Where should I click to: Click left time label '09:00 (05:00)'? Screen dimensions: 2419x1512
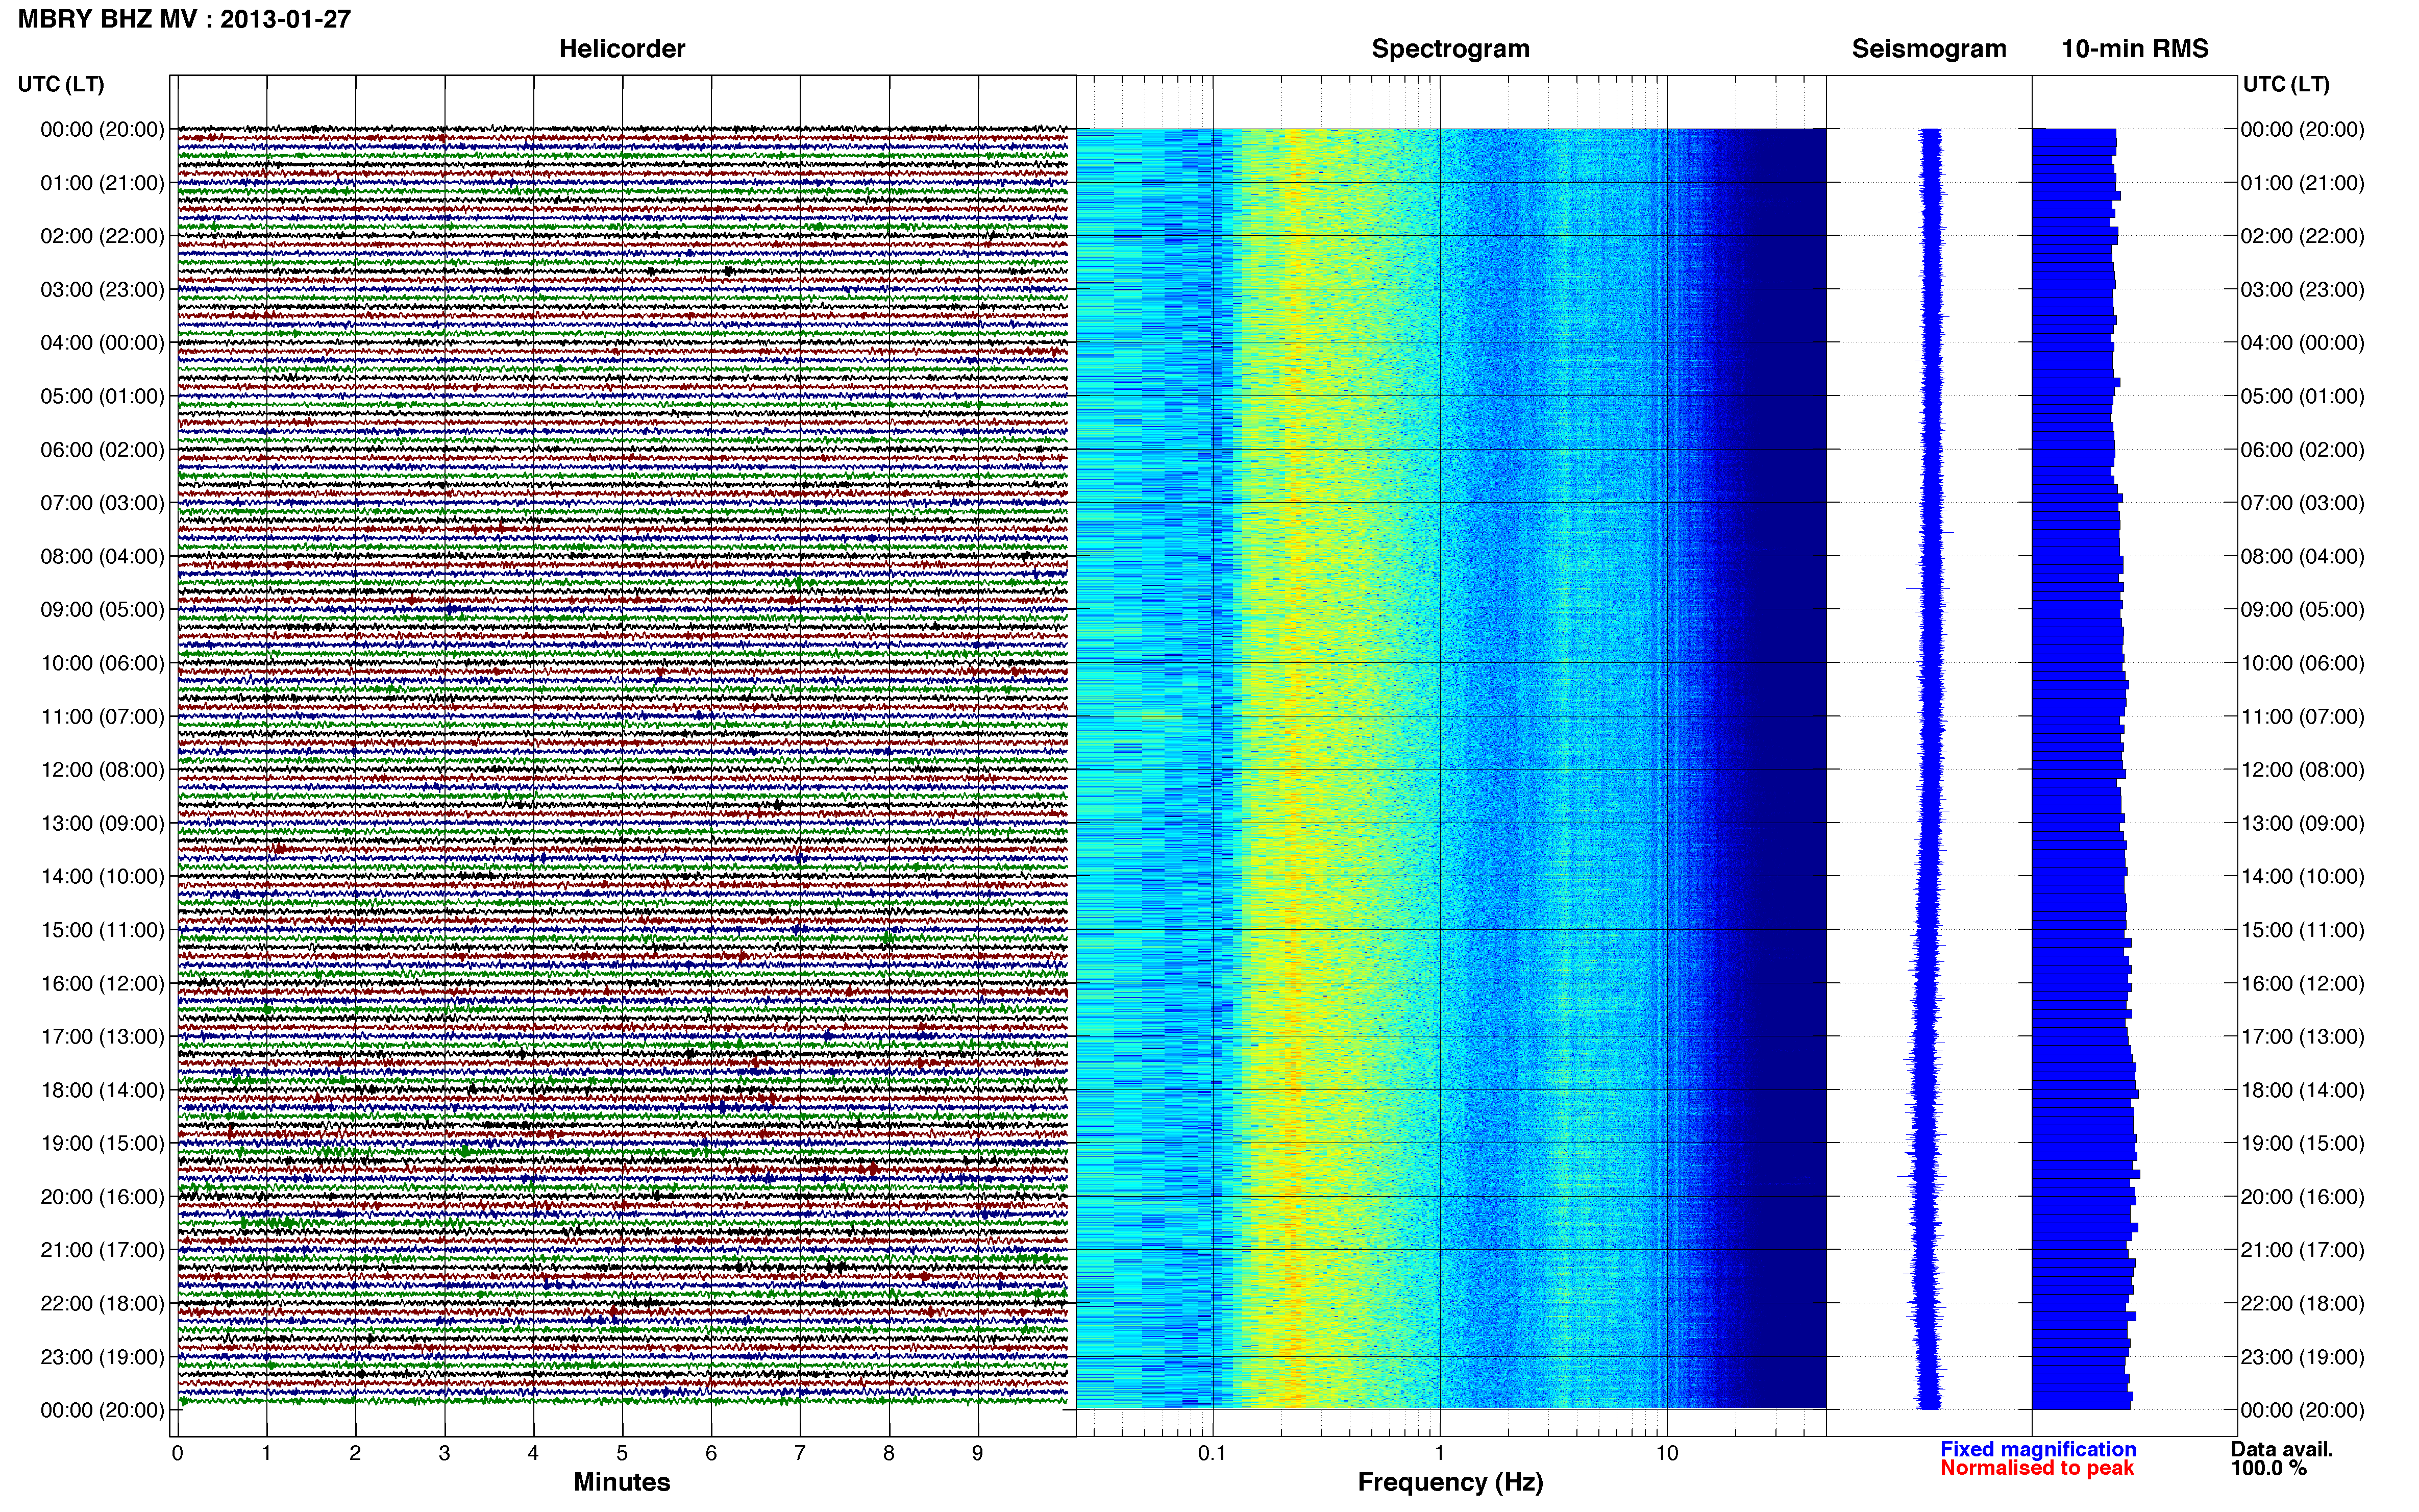102,610
